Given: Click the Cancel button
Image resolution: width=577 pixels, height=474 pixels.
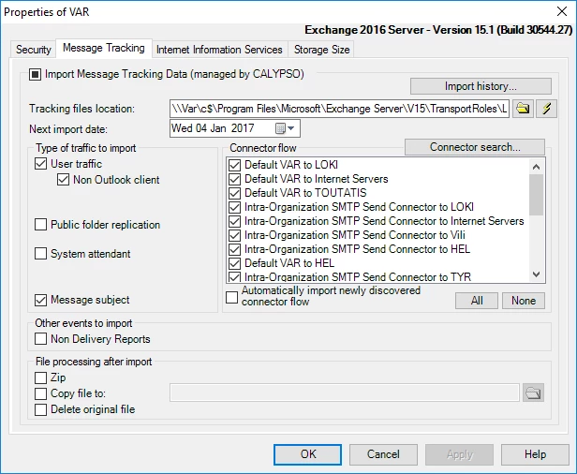Looking at the screenshot, I should pos(383,454).
